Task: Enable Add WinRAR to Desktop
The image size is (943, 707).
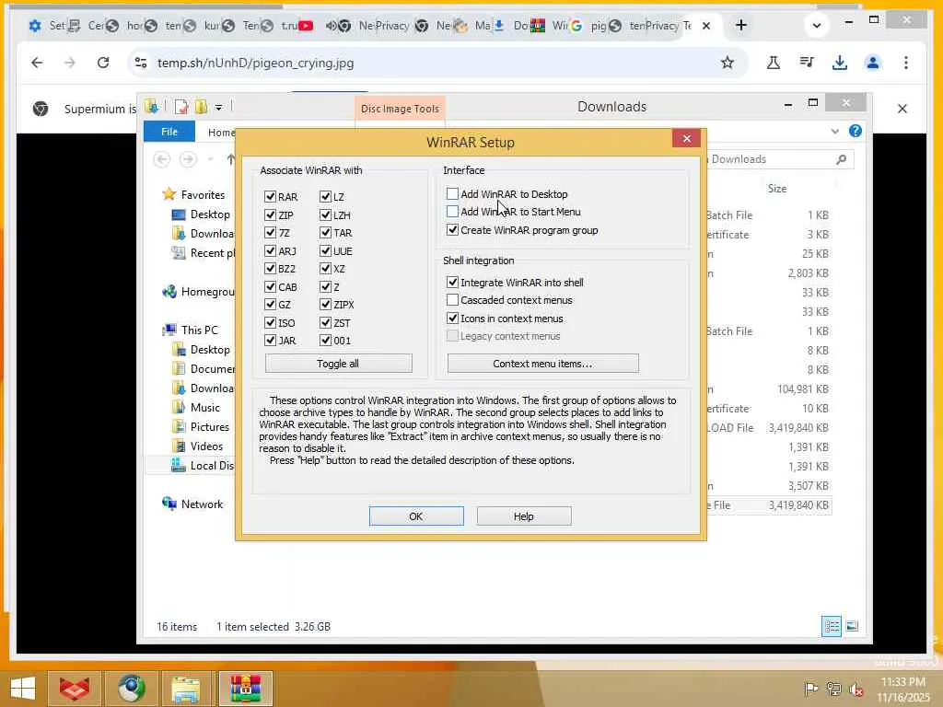Action: pyautogui.click(x=452, y=193)
